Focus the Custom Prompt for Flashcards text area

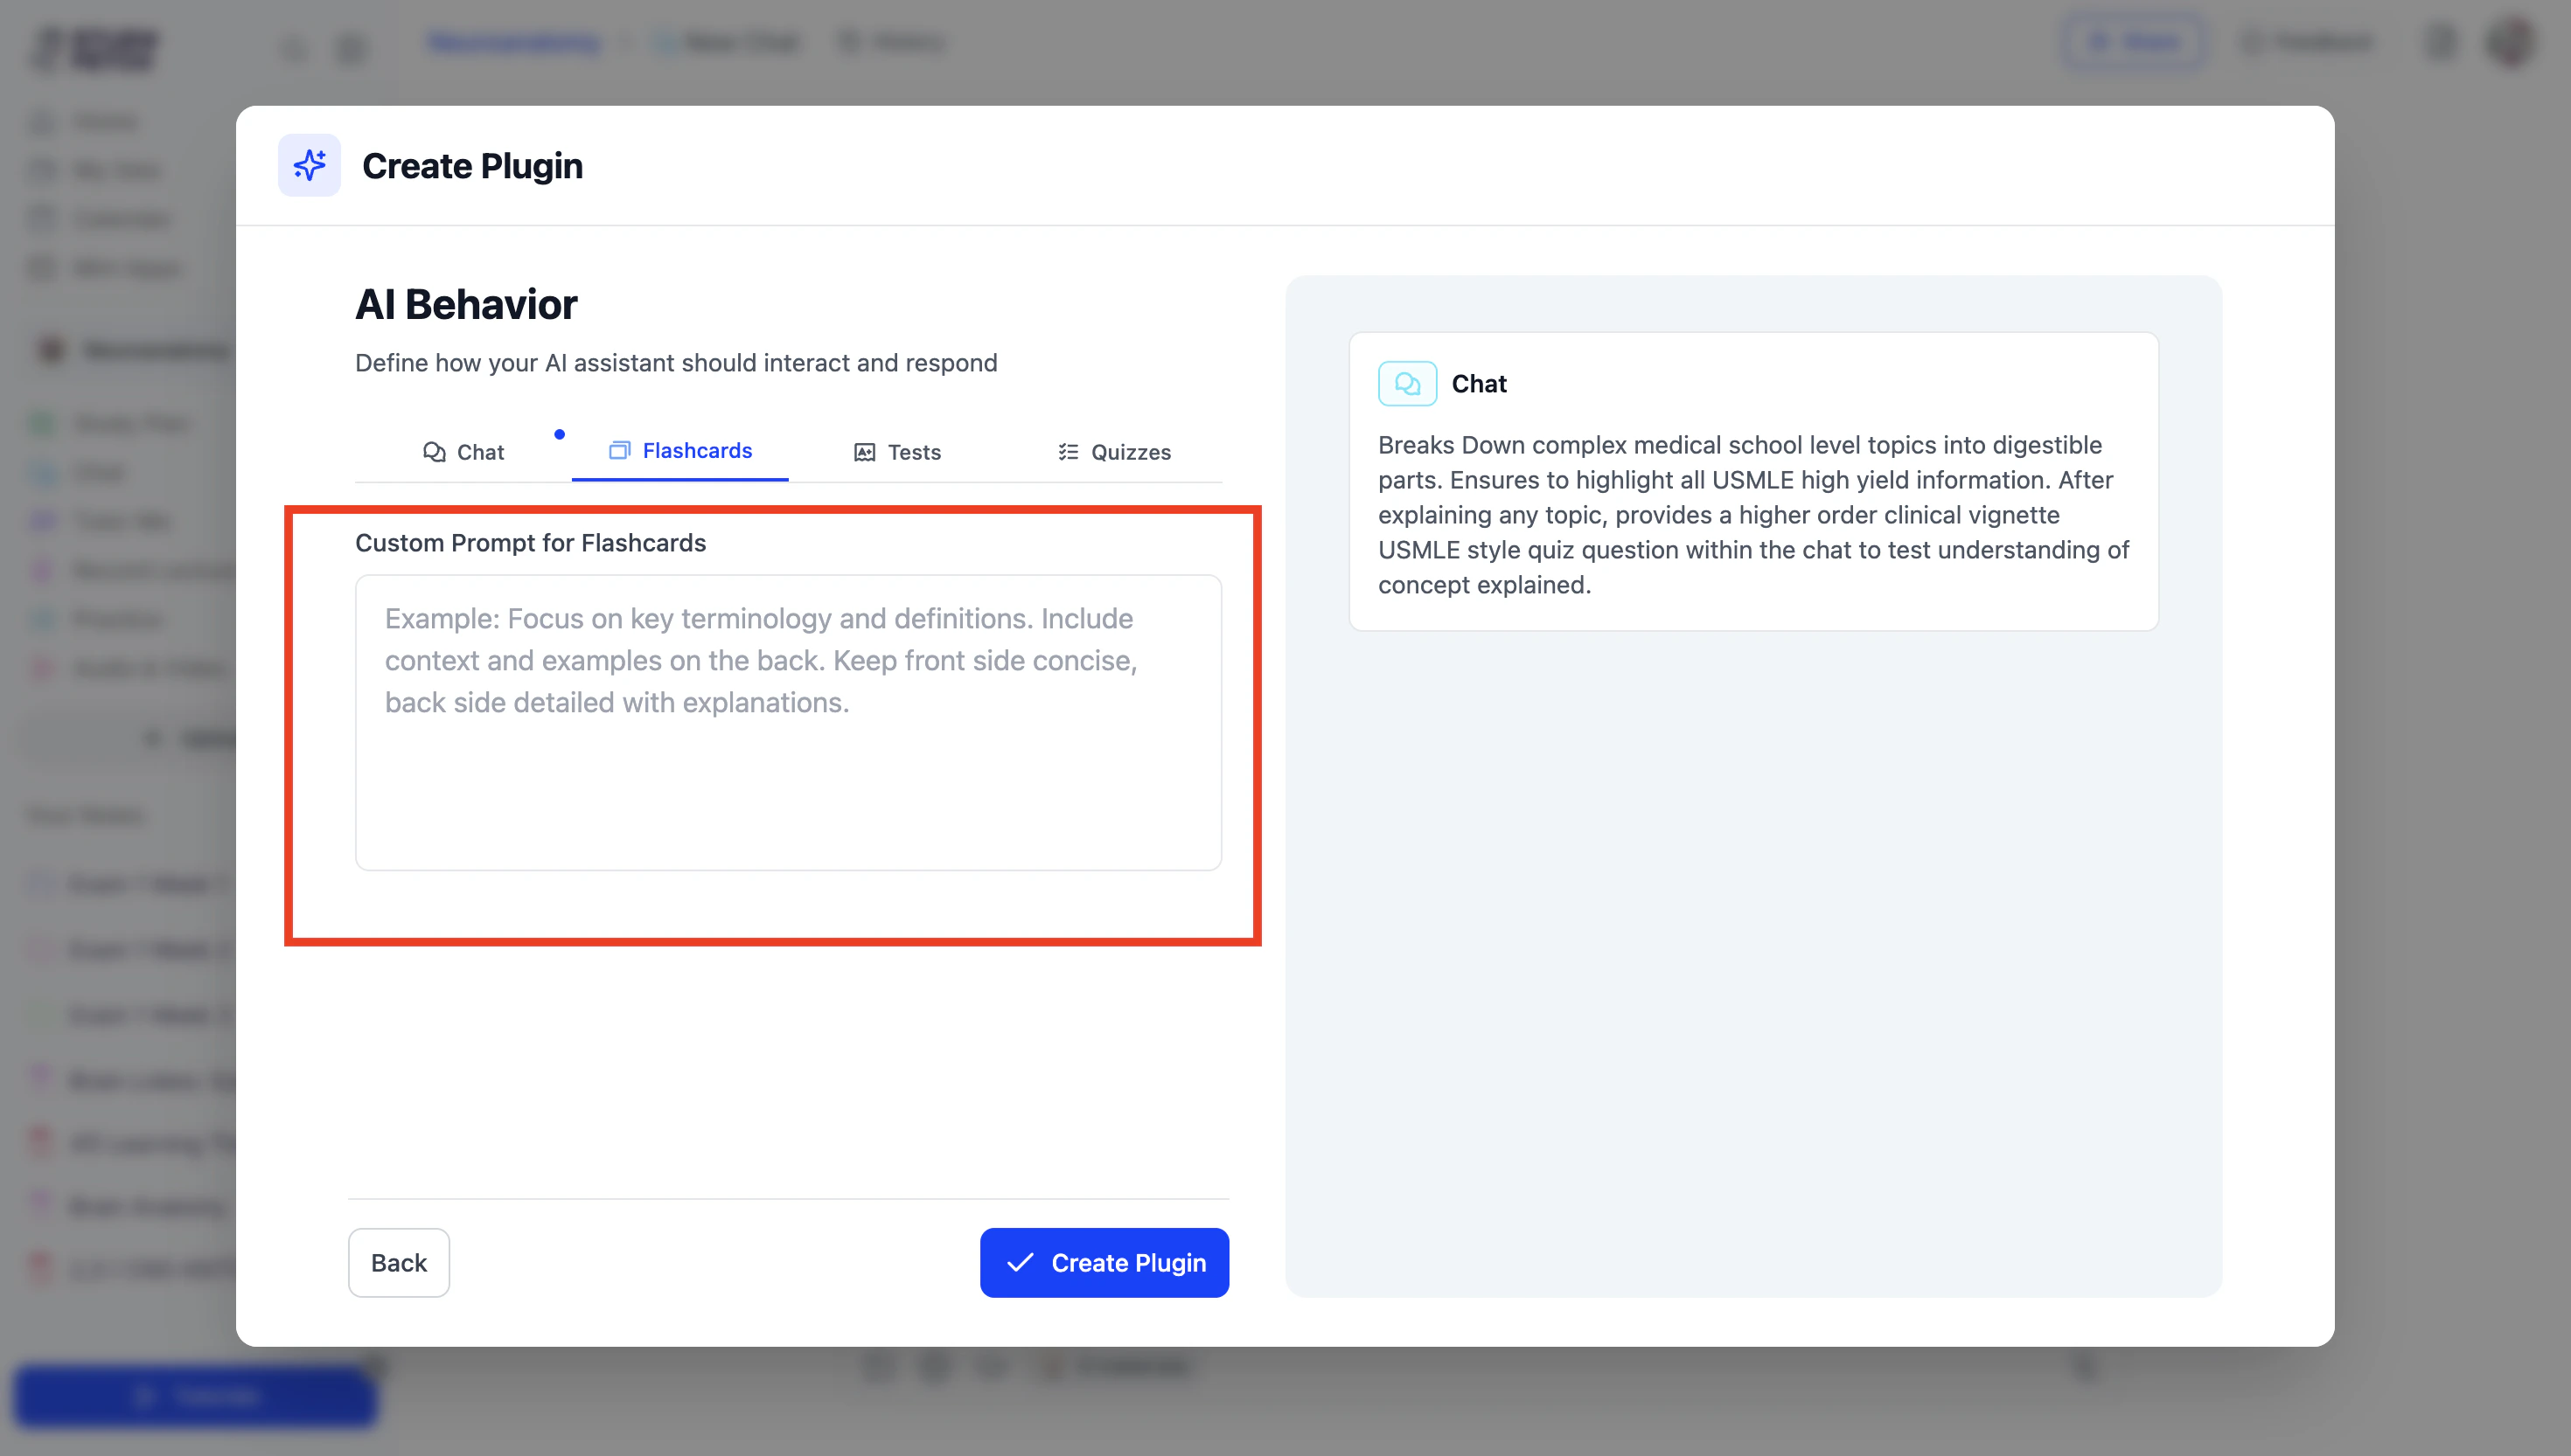pos(787,722)
